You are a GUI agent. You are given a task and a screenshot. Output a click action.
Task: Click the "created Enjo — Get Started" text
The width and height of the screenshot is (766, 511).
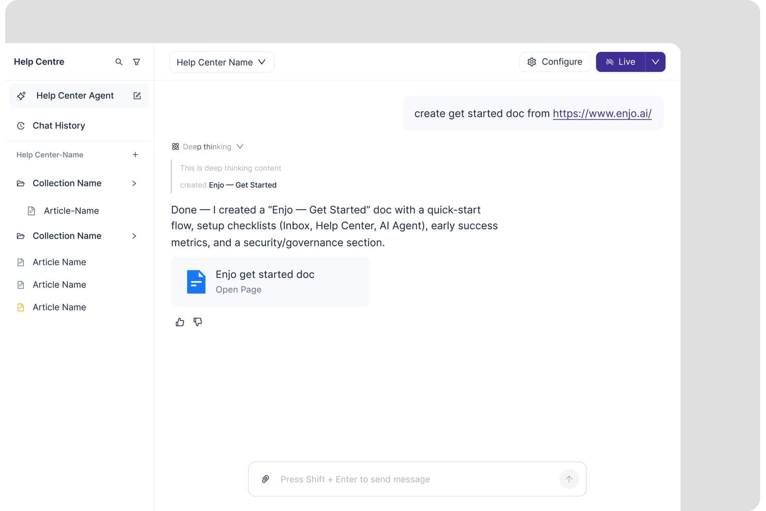228,185
